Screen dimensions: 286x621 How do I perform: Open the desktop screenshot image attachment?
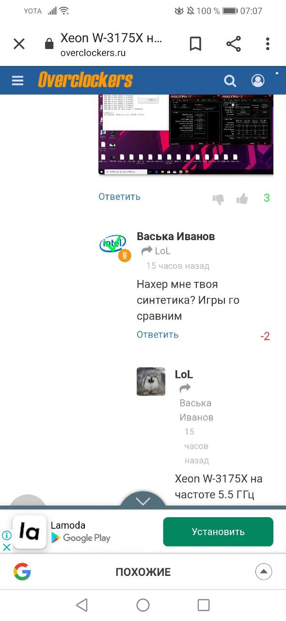pos(186,134)
